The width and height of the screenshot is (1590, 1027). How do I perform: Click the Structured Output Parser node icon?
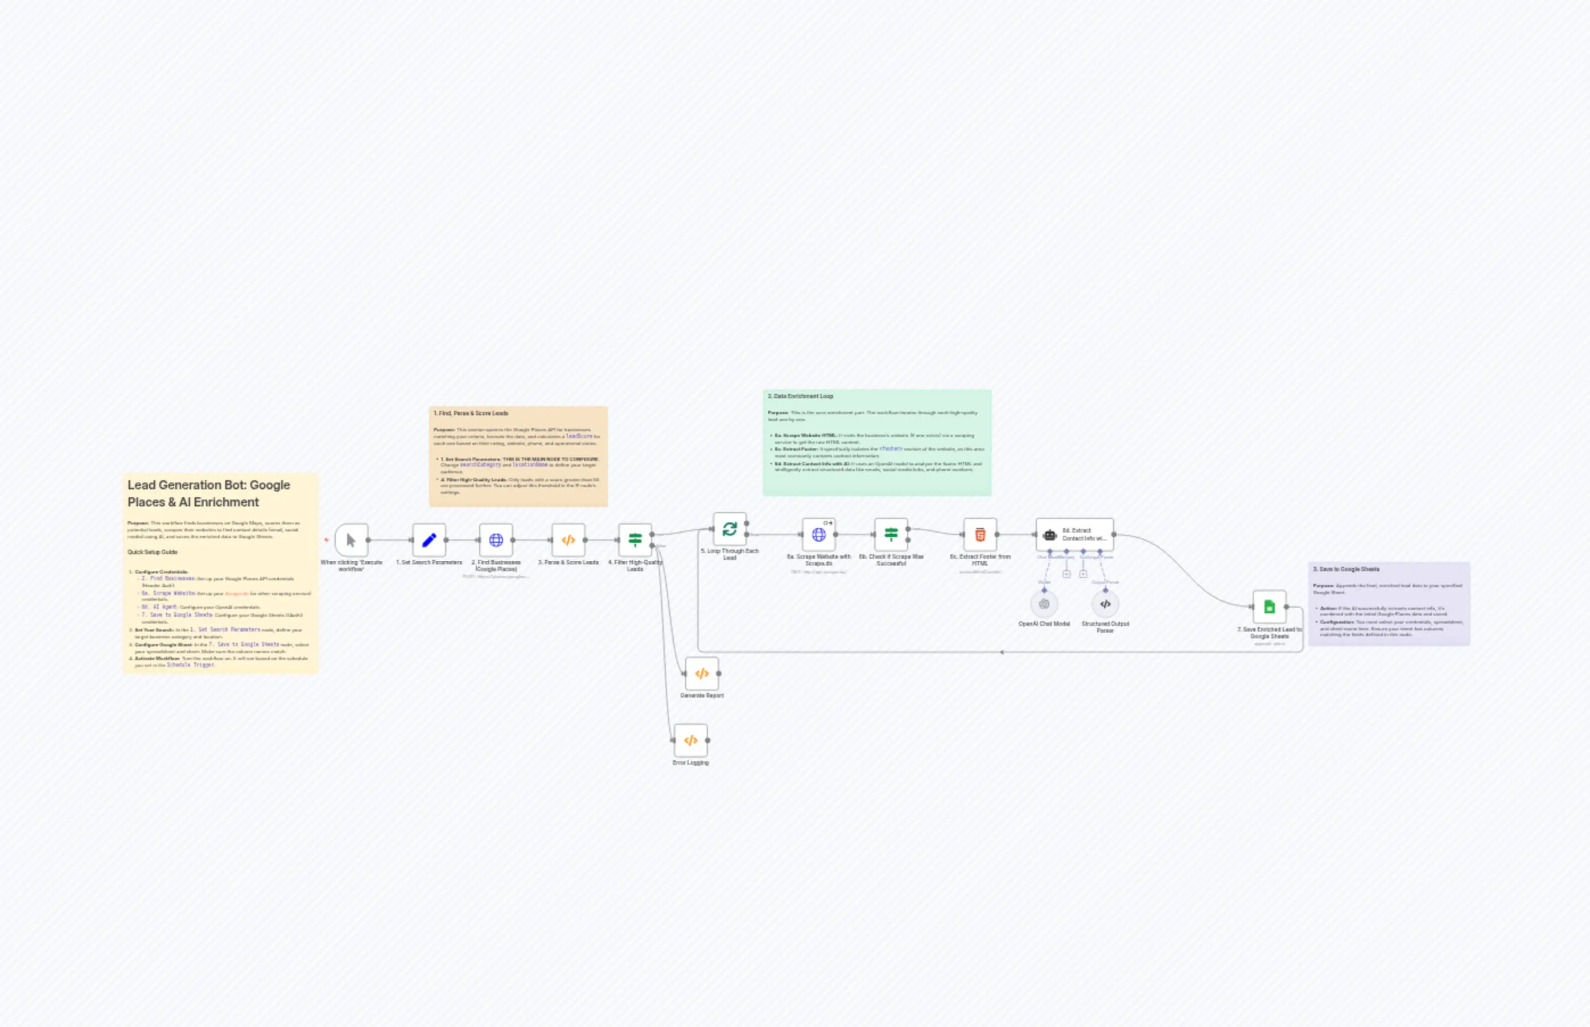(x=1105, y=604)
